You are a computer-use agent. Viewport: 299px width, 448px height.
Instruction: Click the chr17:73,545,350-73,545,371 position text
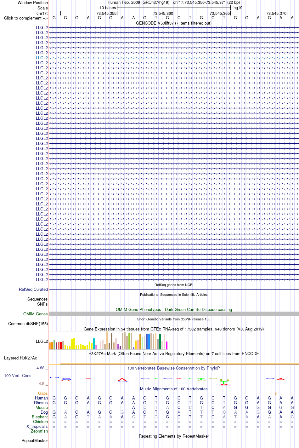[x=206, y=3]
